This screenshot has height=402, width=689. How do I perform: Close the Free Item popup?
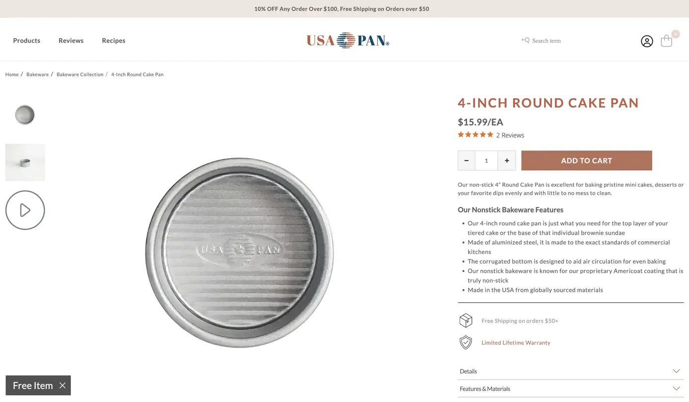pos(62,385)
